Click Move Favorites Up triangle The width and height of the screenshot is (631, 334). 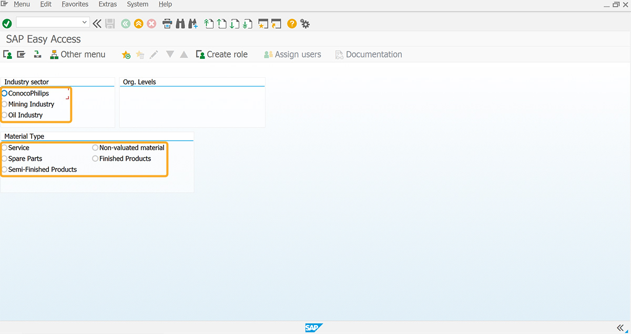tap(184, 54)
